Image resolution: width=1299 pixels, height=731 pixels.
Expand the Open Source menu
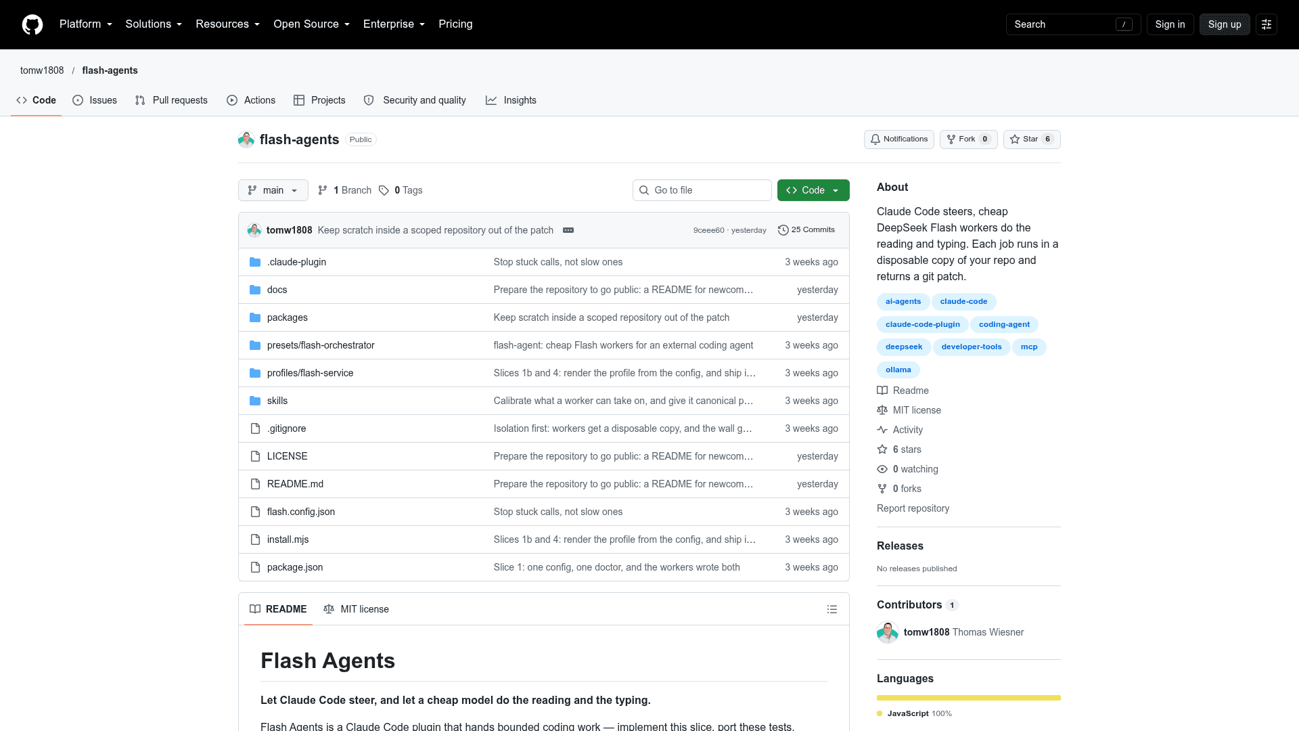click(312, 24)
